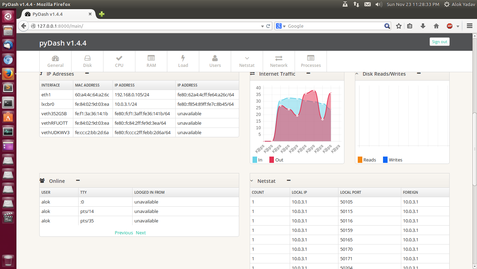Toggle the In series legend swatch
This screenshot has width=477, height=269.
pyautogui.click(x=255, y=160)
